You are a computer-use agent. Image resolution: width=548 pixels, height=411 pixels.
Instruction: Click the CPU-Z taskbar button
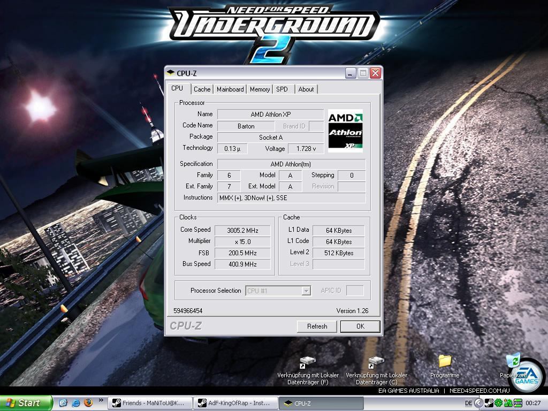(321, 403)
